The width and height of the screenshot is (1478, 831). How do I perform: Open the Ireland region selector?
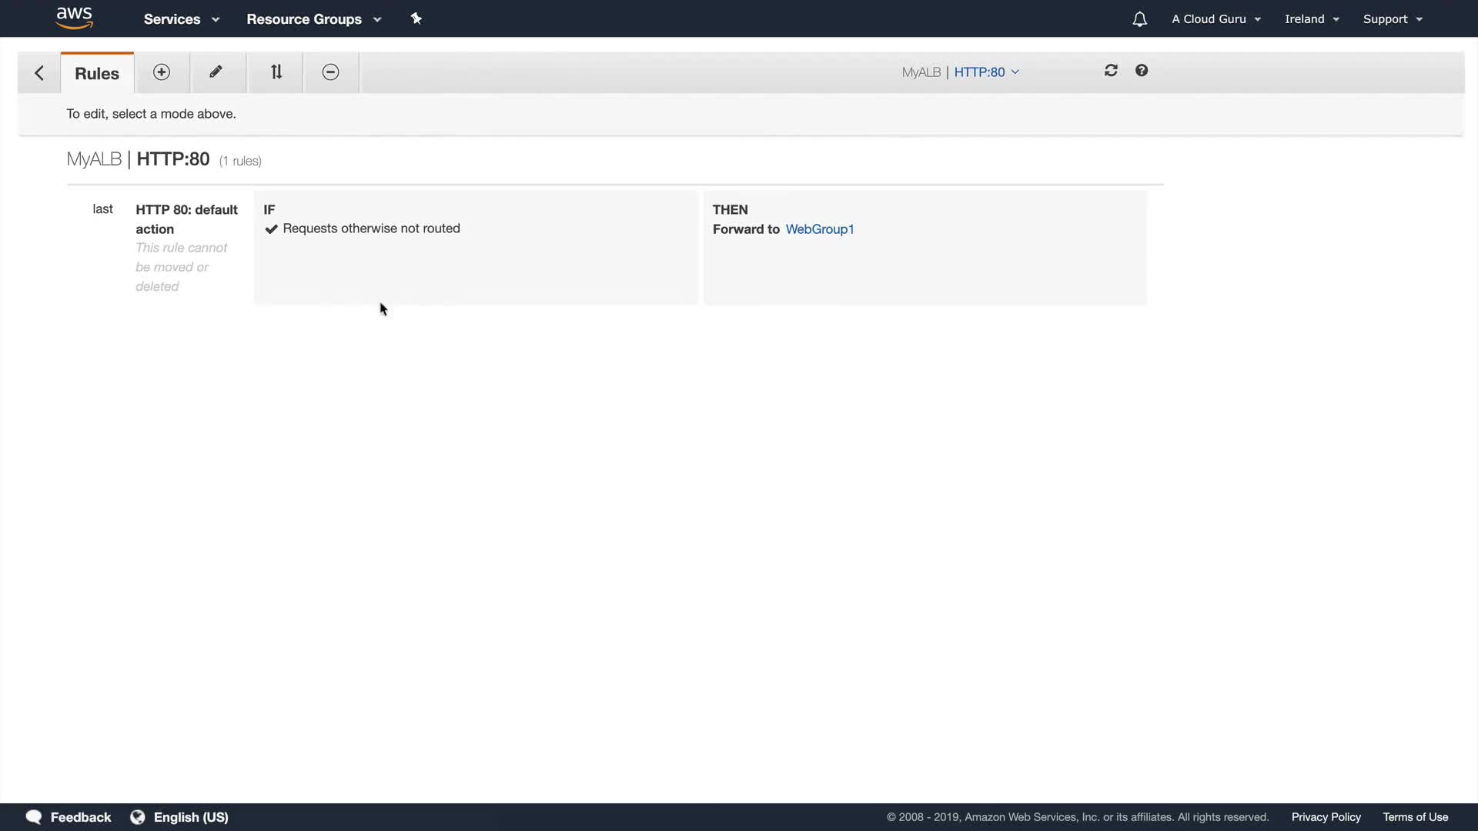[x=1311, y=19]
